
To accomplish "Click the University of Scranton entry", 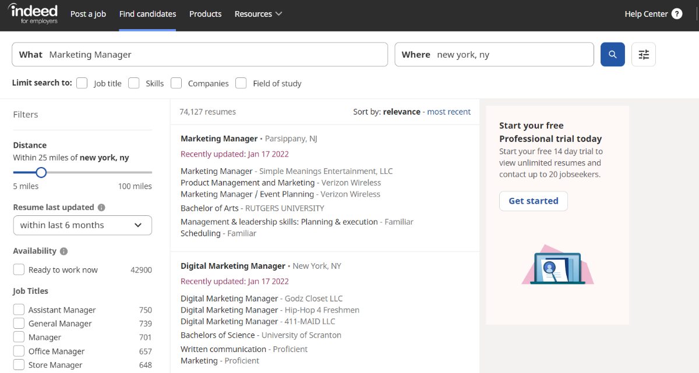I will click(x=301, y=335).
